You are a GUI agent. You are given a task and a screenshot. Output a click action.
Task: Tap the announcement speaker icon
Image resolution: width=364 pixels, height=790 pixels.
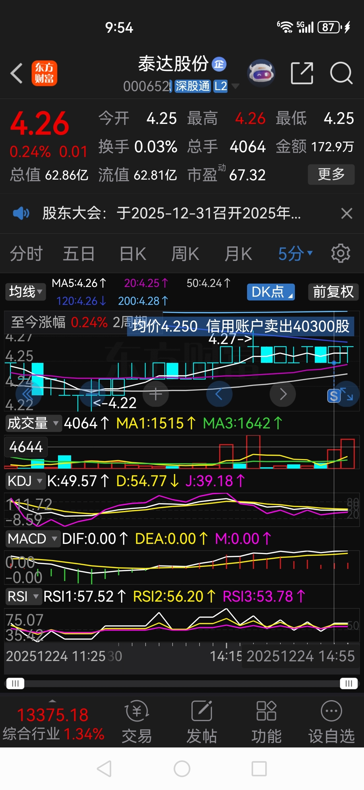pos(21,213)
